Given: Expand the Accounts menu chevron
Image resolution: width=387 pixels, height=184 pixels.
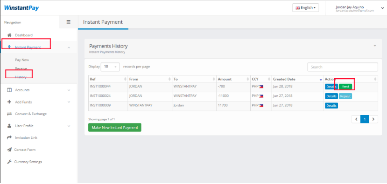Looking at the screenshot, I should point(69,90).
